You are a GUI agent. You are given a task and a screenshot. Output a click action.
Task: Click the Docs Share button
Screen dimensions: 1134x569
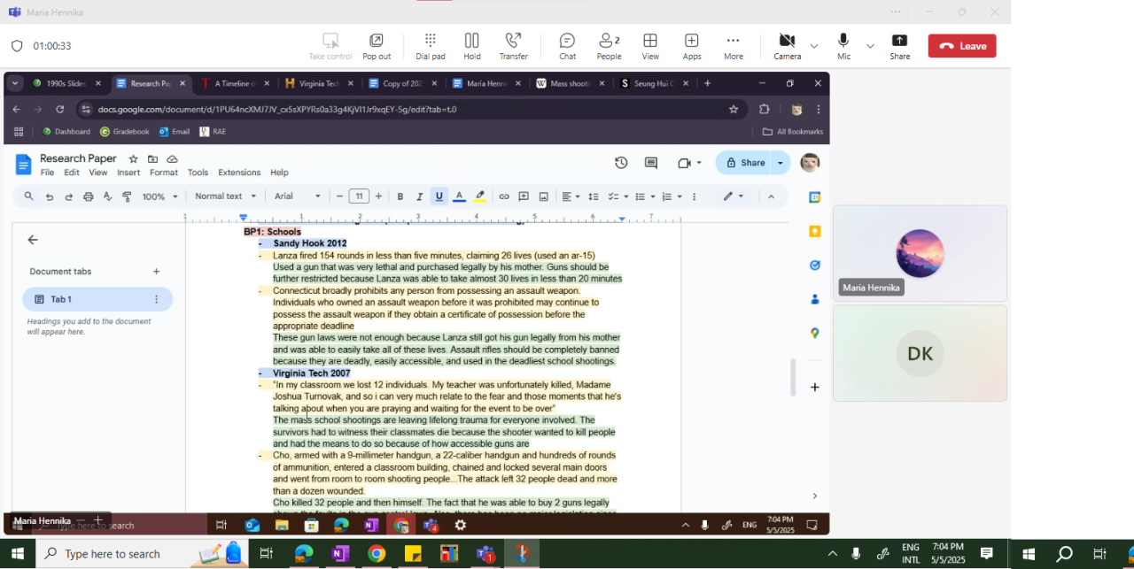point(744,163)
